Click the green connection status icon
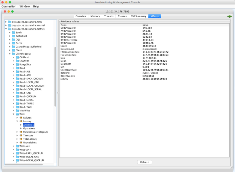 click(x=230, y=16)
